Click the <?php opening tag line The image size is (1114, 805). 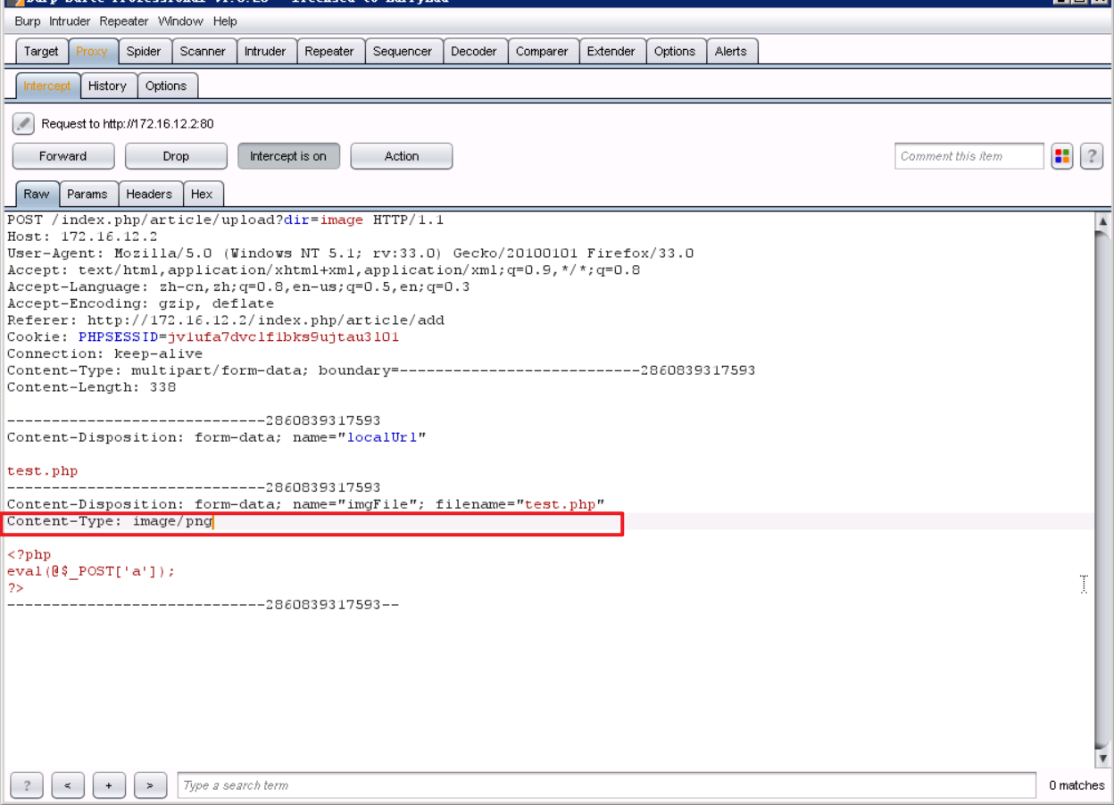pos(29,555)
